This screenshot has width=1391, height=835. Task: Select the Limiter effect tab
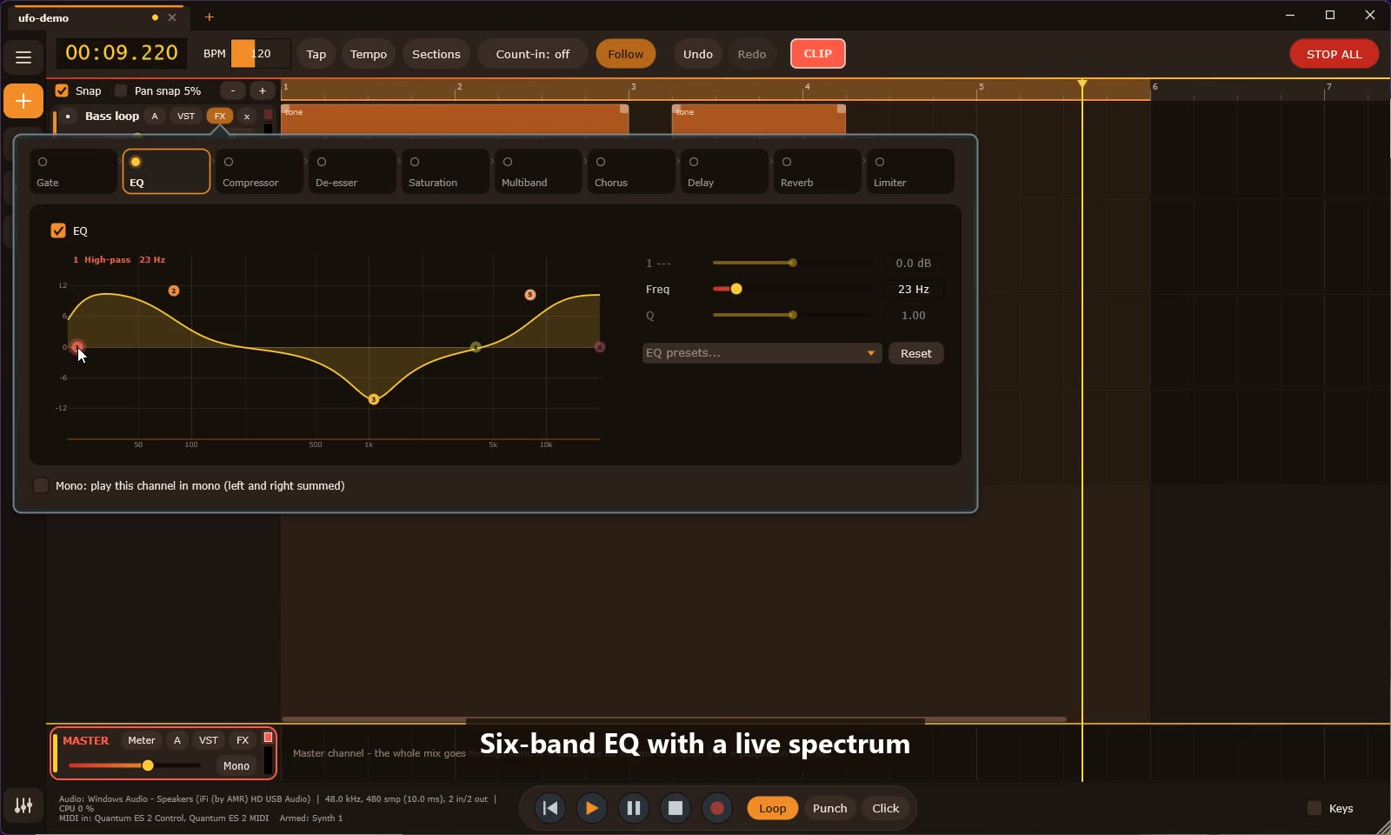(910, 171)
